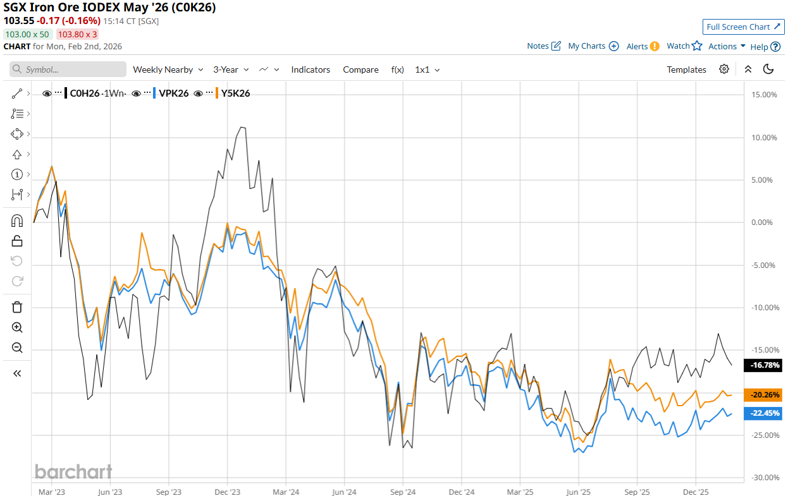Open the Weekly Nearby frequency dropdown

(168, 70)
